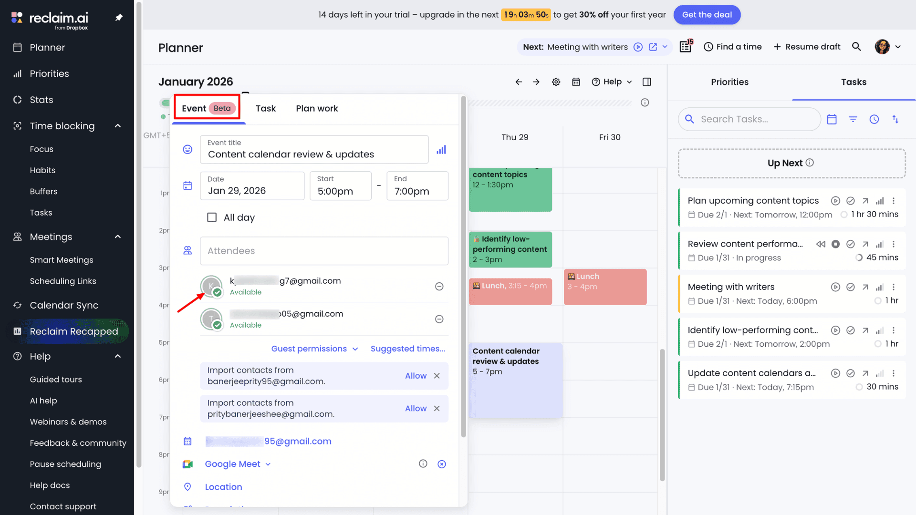Collapse the Time blocking sidebar section
This screenshot has width=916, height=515.
118,126
